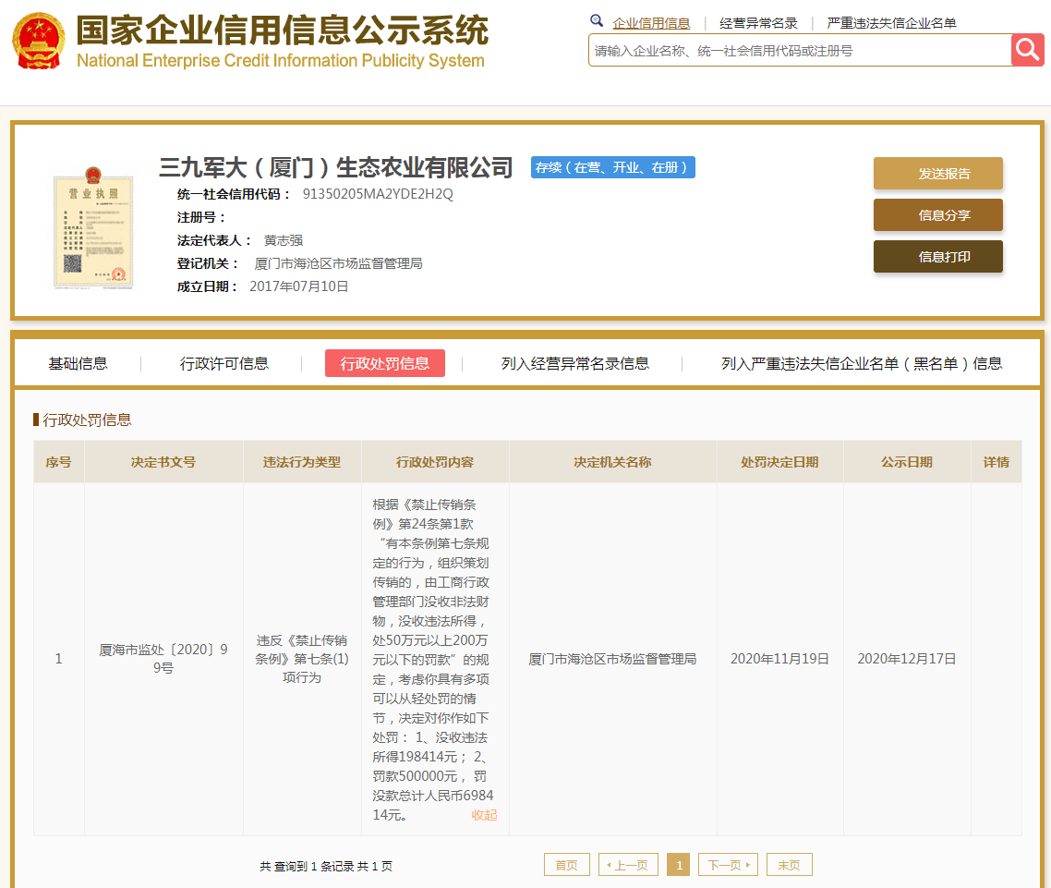The image size is (1051, 888).
Task: Click the 信息打印 button
Action: click(x=937, y=257)
